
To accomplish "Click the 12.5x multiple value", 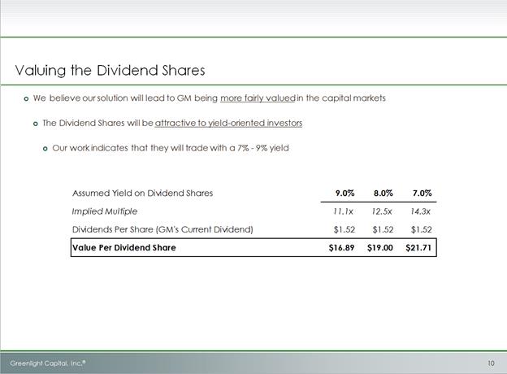I will click(382, 211).
